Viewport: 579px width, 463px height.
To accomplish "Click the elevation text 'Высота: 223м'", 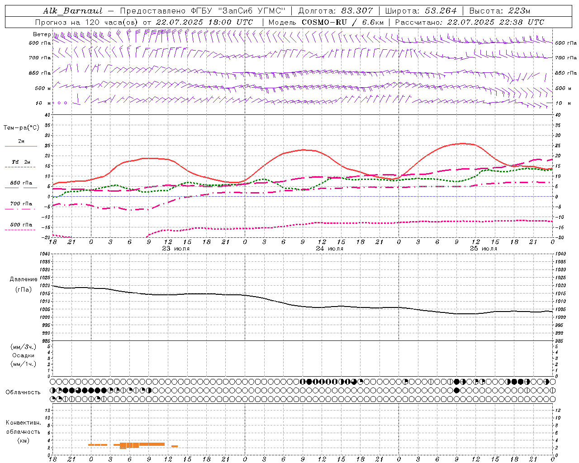I will pos(499,11).
